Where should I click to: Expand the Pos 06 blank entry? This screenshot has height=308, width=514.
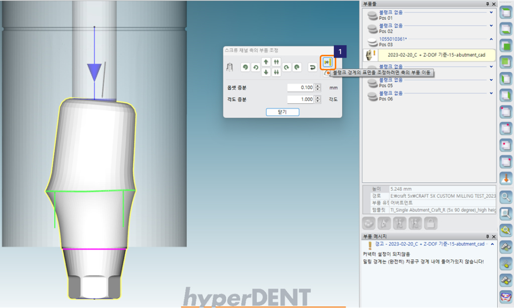pyautogui.click(x=491, y=93)
